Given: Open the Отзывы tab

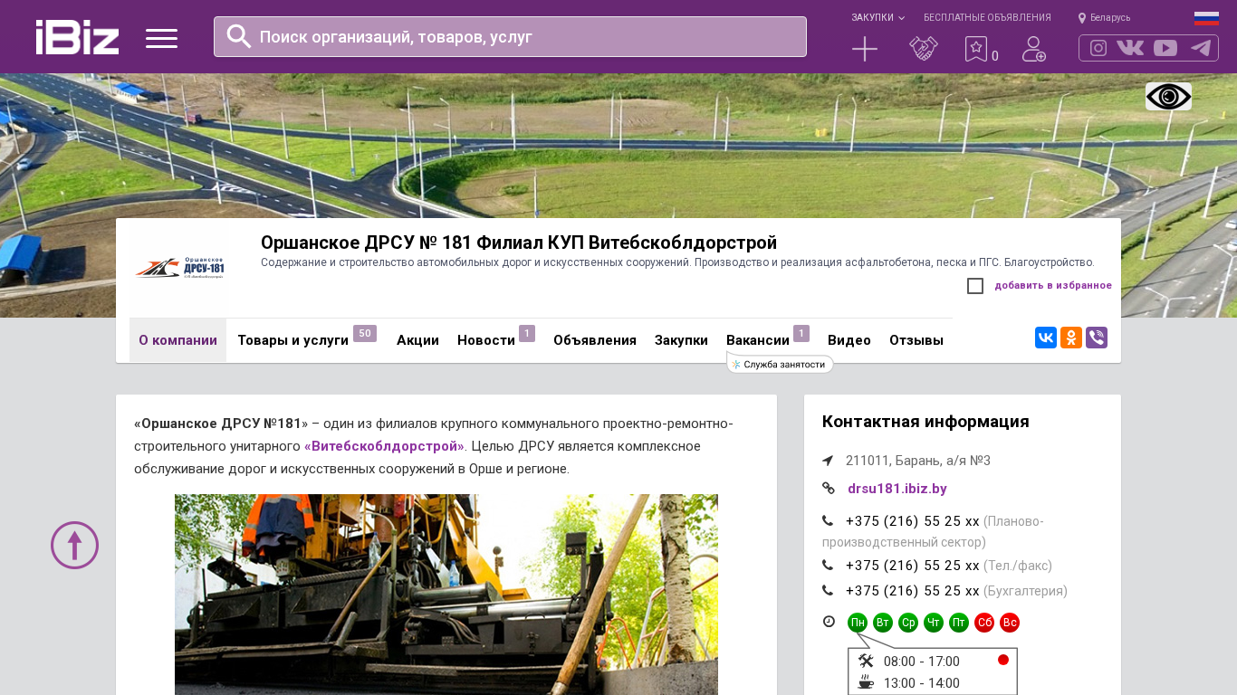Looking at the screenshot, I should coord(916,340).
